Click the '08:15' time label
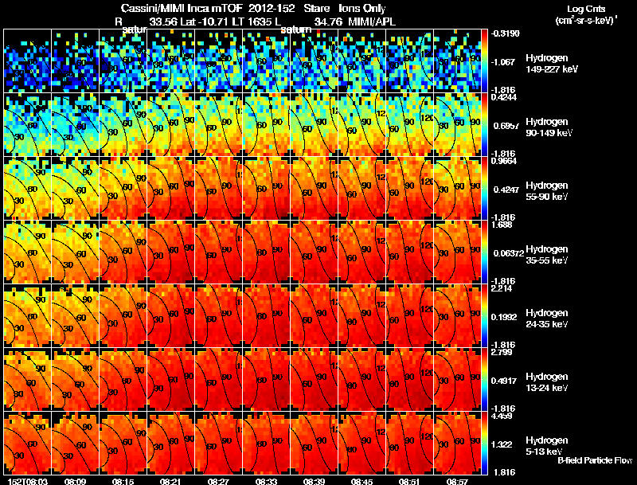This screenshot has height=485, width=637. 123,481
